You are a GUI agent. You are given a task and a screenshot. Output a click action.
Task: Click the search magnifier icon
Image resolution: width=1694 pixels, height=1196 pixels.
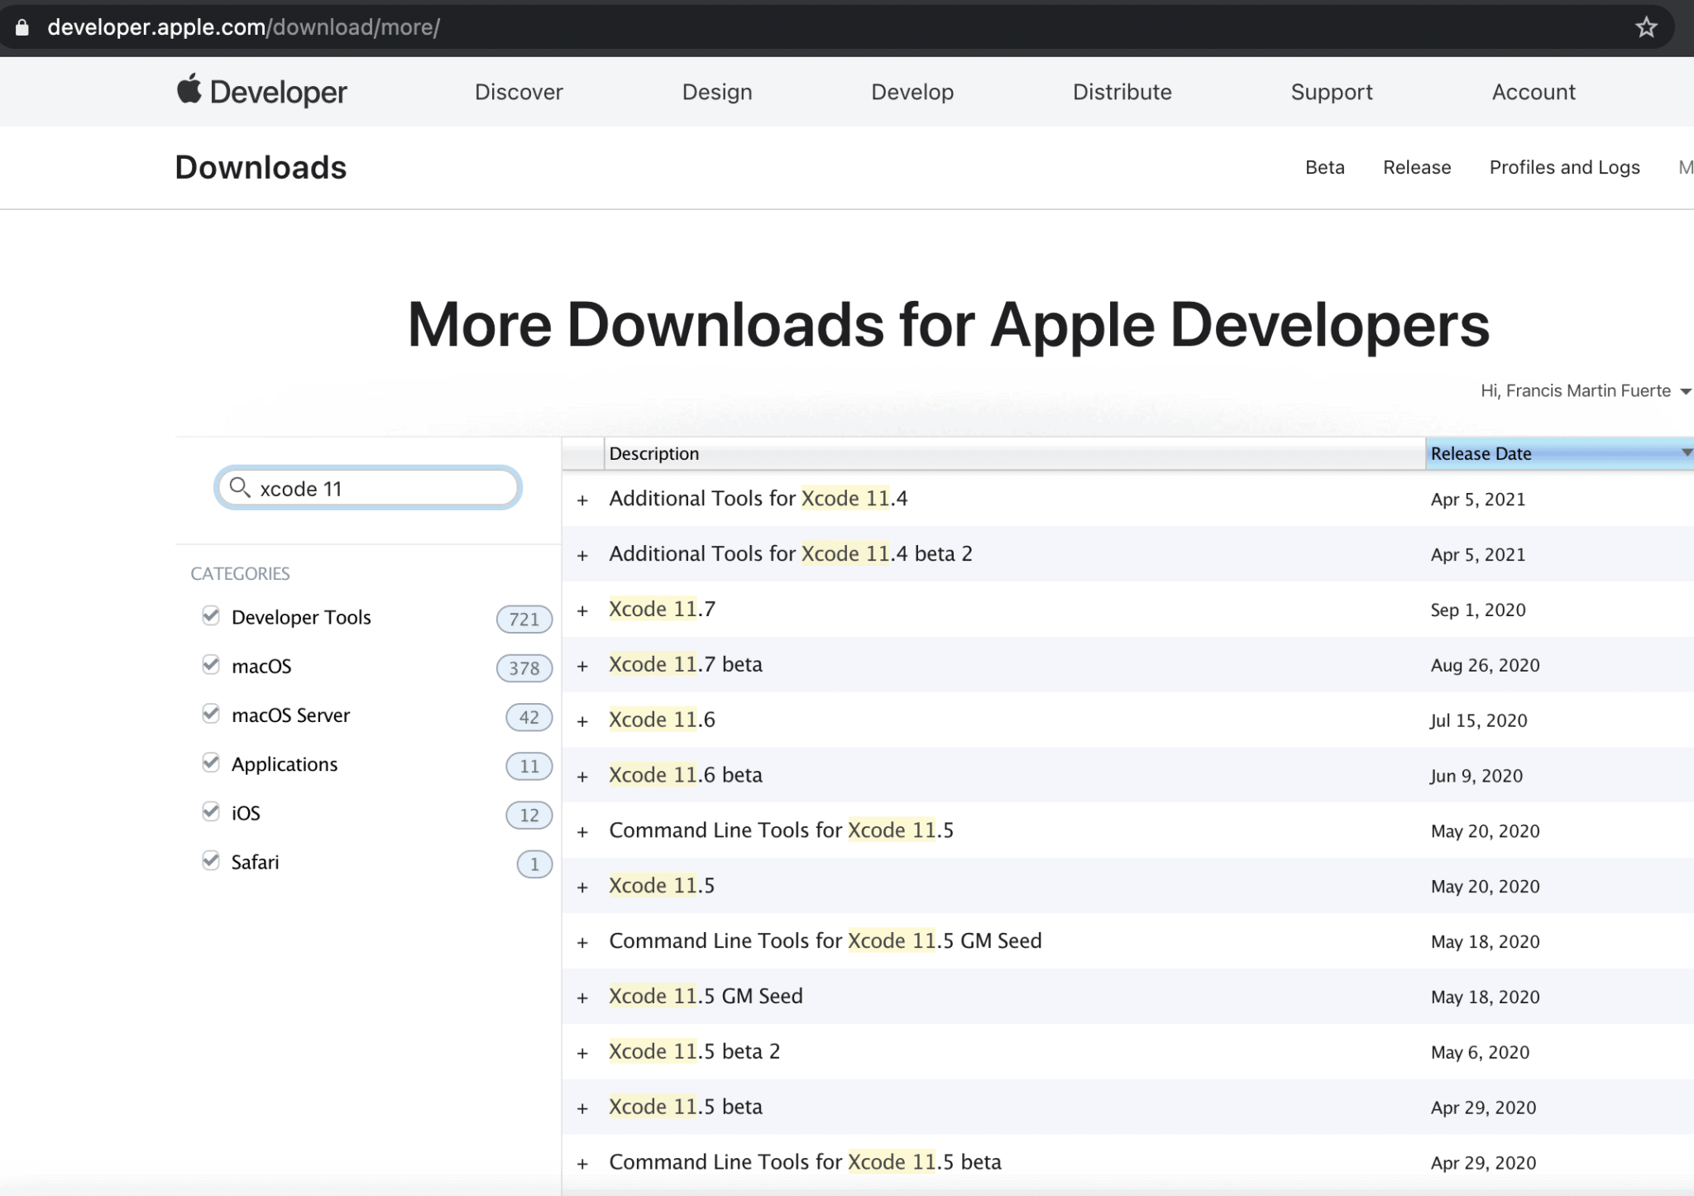click(x=240, y=487)
